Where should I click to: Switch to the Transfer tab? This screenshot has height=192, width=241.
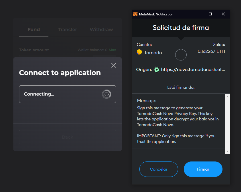(x=67, y=29)
